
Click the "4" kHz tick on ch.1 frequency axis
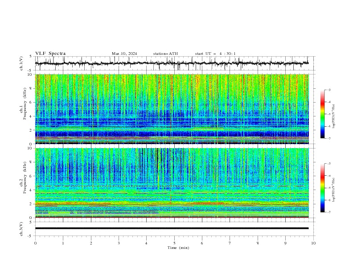point(32,116)
